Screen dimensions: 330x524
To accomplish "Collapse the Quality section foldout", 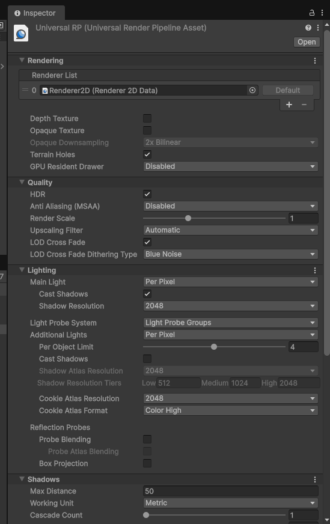I will click(22, 182).
